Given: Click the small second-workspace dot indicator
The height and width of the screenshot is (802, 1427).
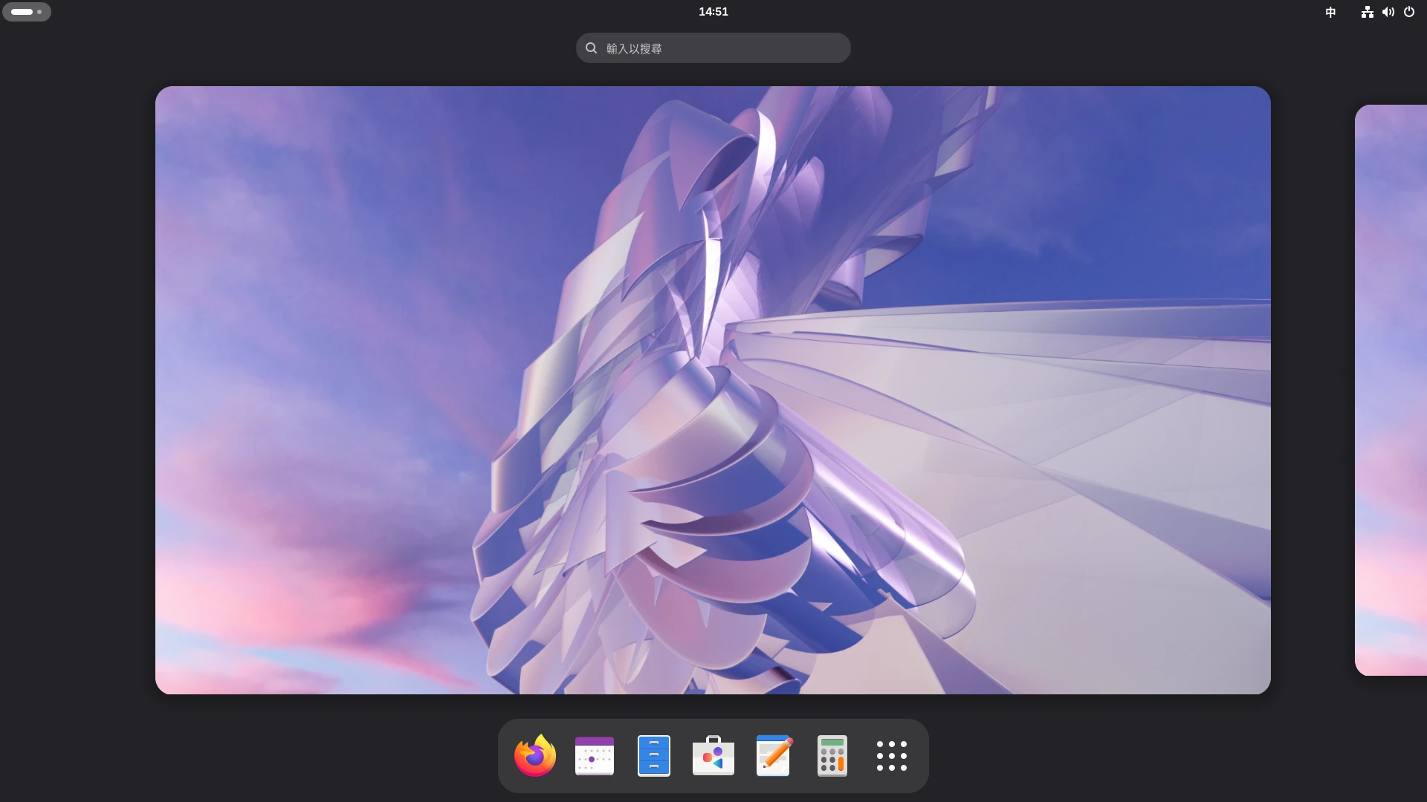Looking at the screenshot, I should (39, 12).
